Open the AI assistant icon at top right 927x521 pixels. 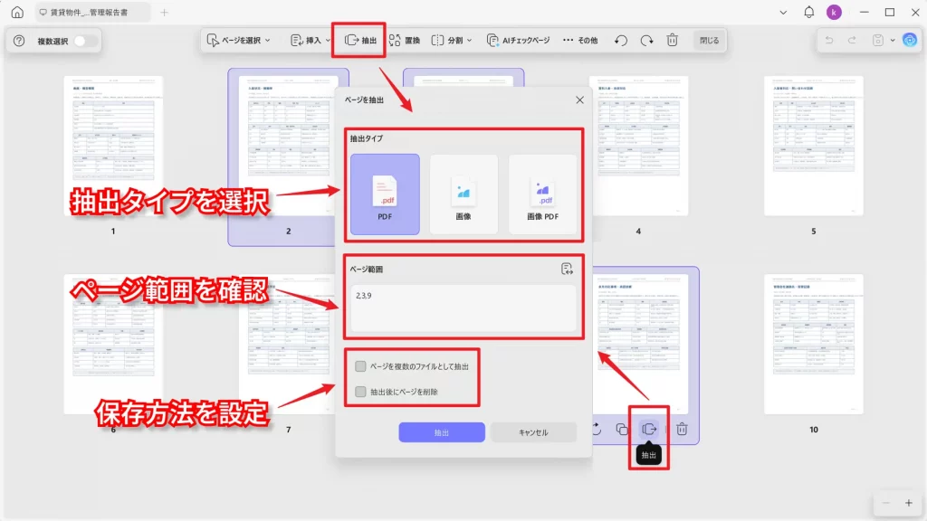pos(910,40)
